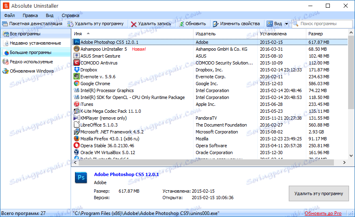Click the horizontal scrollbar left arrow
The height and width of the screenshot is (217, 355).
pyautogui.click(x=75, y=162)
